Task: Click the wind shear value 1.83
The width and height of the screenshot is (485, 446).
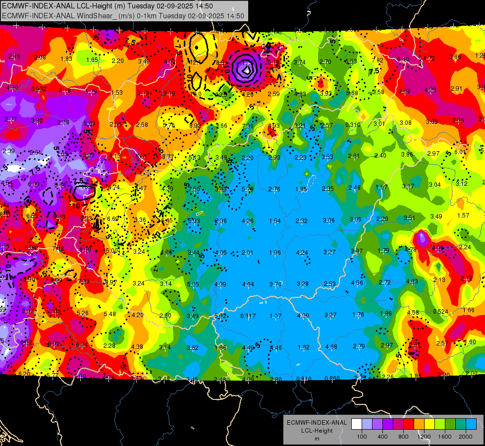Action: pos(66,59)
